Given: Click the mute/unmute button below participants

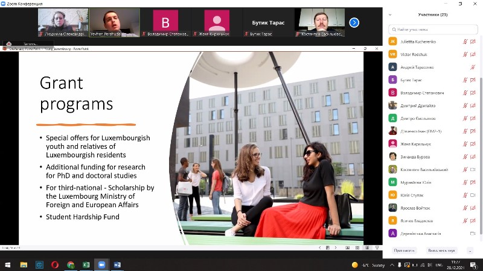Looking at the screenshot, I should click(x=441, y=250).
